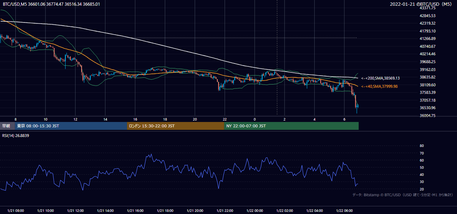Click the RSI(14) 26.8839 indicator label

click(16, 136)
